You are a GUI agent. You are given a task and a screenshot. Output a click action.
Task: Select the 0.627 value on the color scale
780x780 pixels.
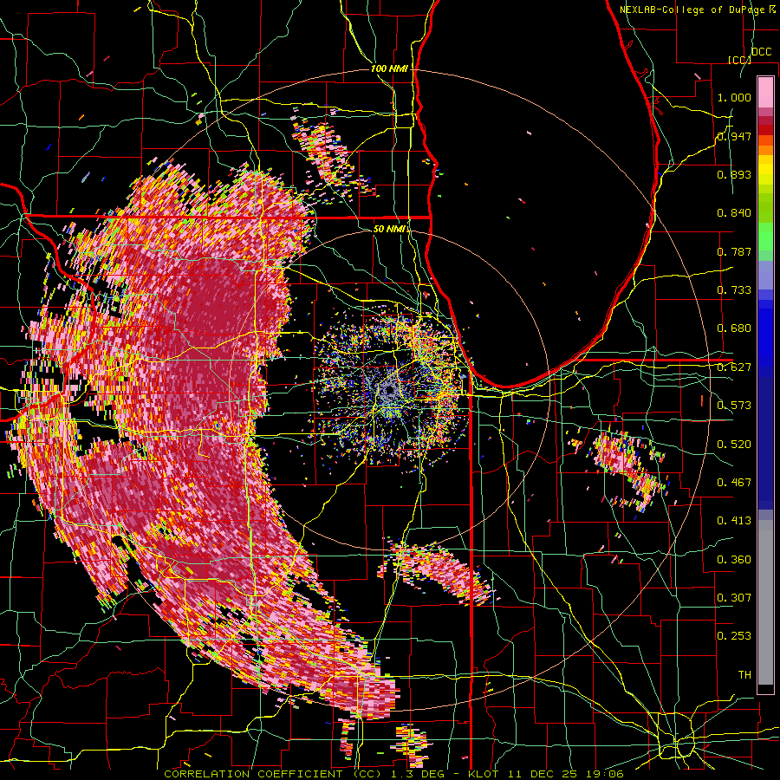[734, 367]
